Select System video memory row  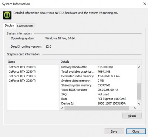[99, 81]
